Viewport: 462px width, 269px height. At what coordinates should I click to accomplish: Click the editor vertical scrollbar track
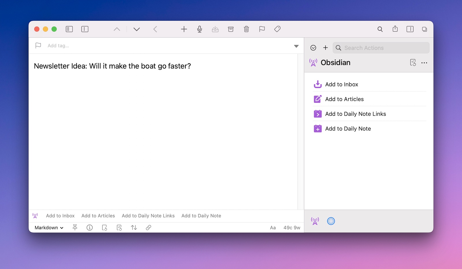pyautogui.click(x=301, y=132)
